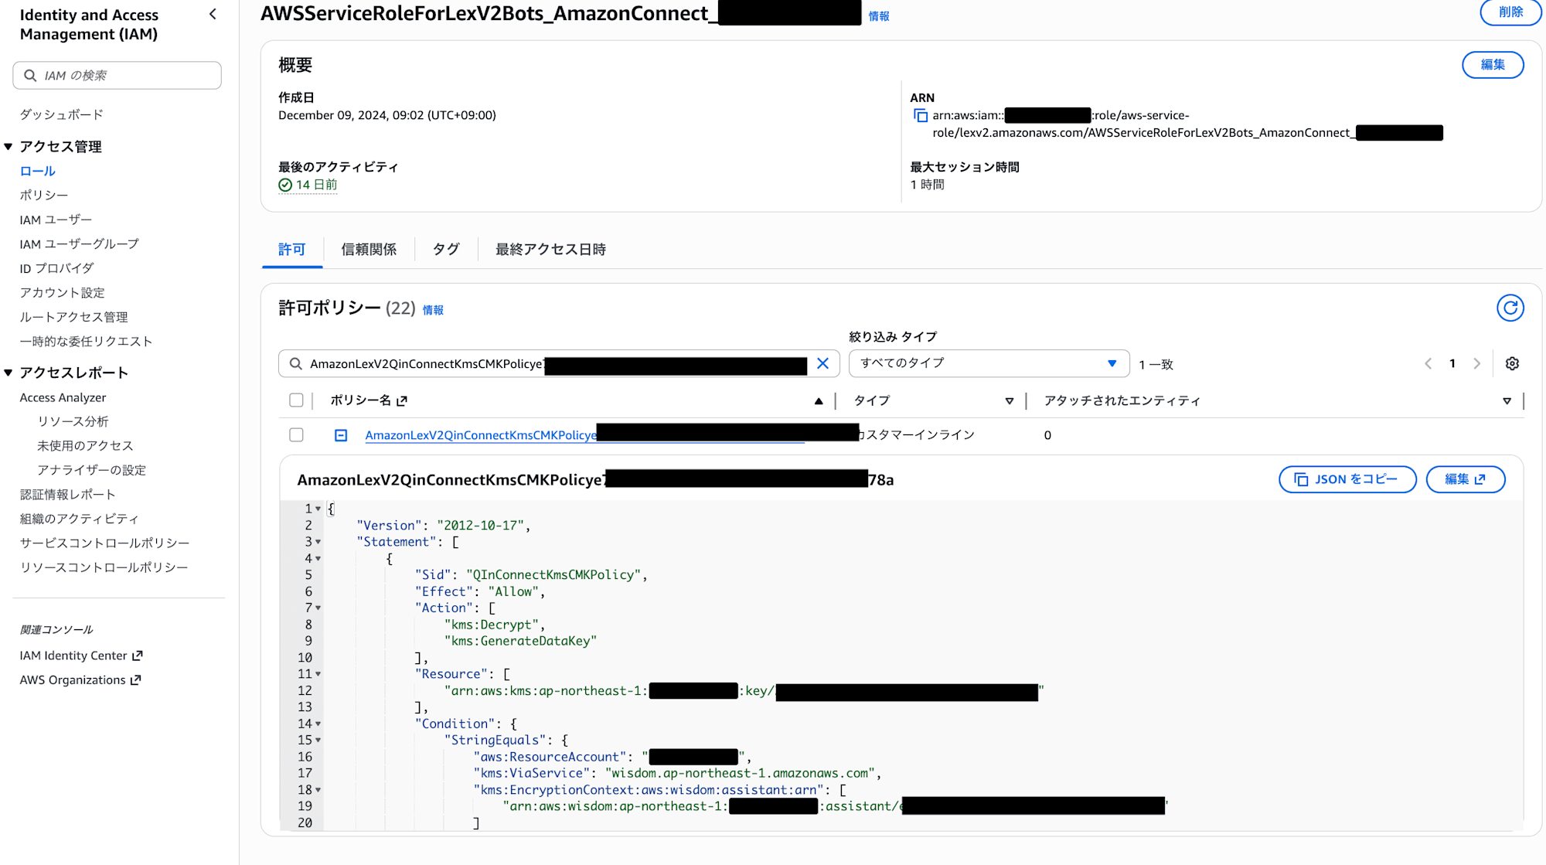Open ダッシュボード in the sidebar

pos(62,114)
